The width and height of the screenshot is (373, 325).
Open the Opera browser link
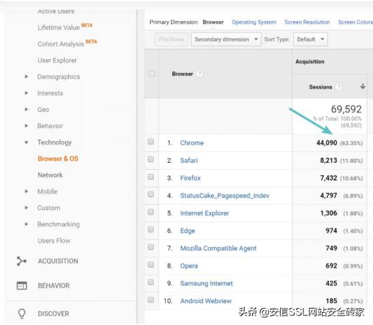[189, 266]
